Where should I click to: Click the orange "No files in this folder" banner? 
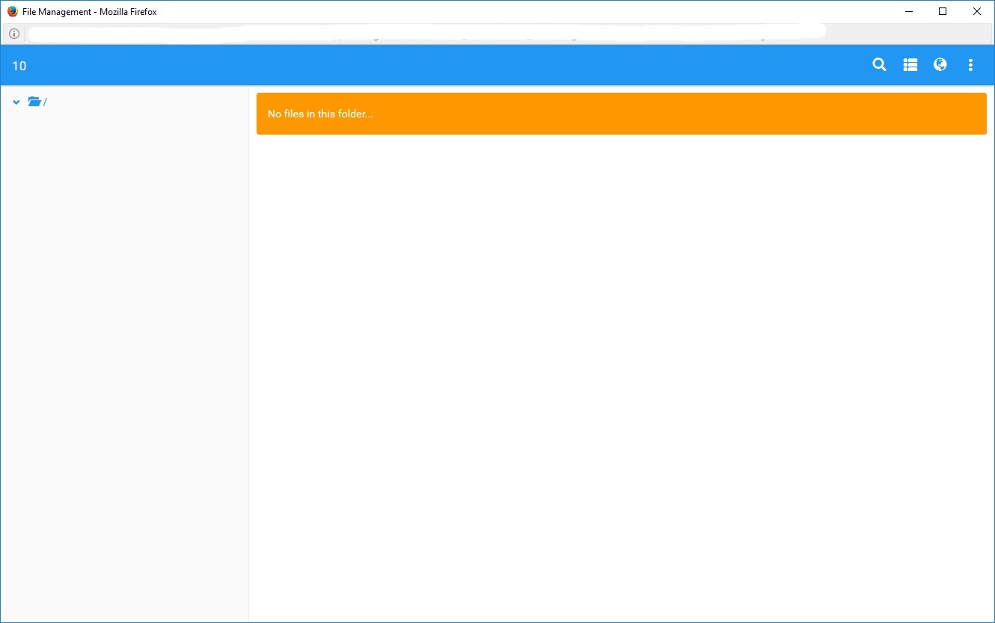pyautogui.click(x=621, y=114)
